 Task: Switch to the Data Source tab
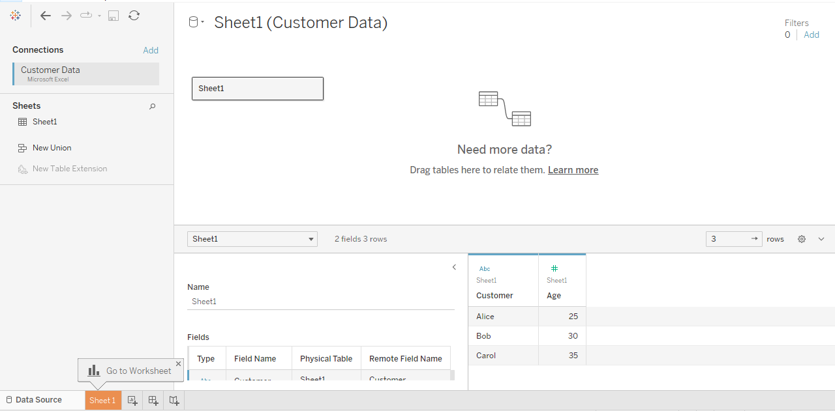point(37,399)
